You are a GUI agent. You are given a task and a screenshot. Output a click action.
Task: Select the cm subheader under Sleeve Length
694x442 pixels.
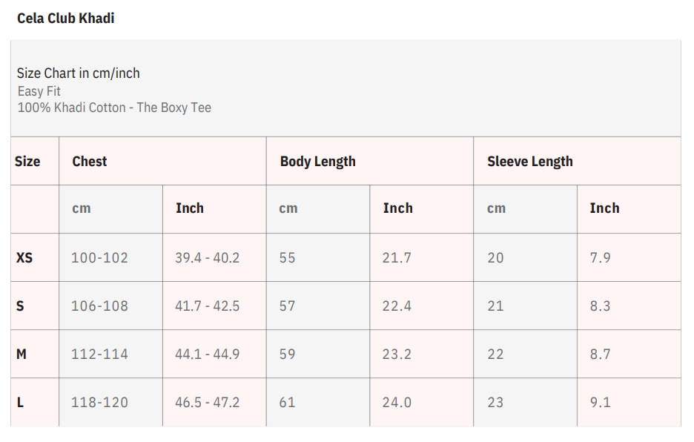pos(496,208)
